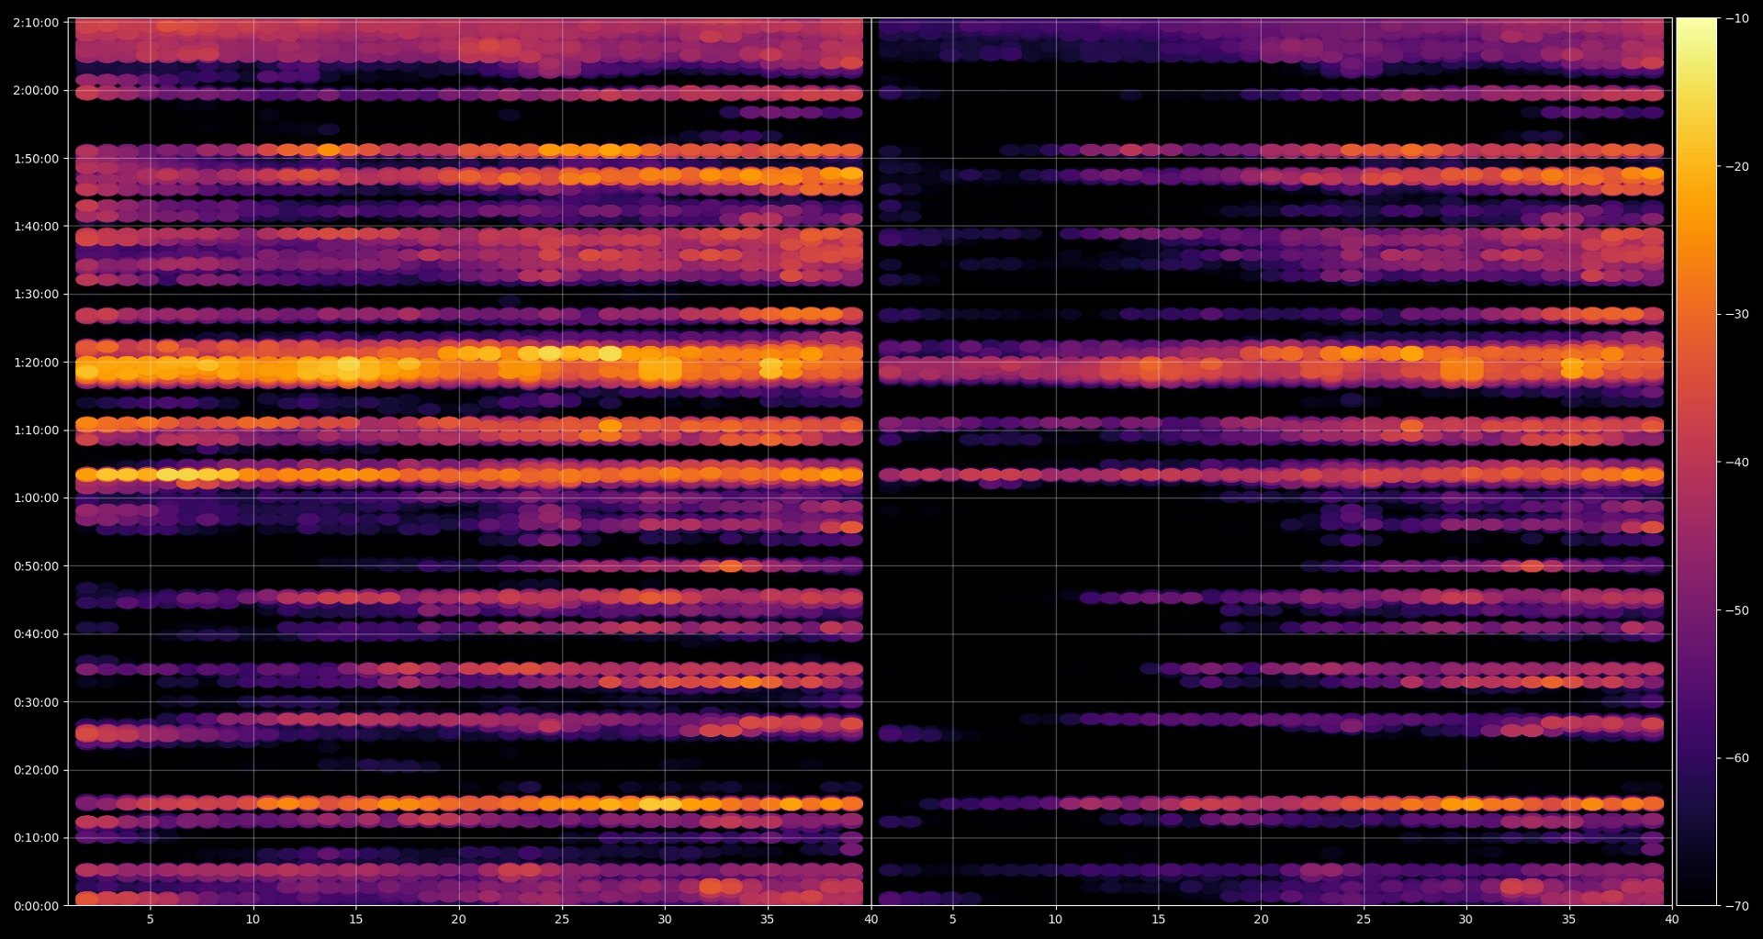1763x939 pixels.
Task: Click the 1:20:00 y-axis label
Action: click(36, 363)
